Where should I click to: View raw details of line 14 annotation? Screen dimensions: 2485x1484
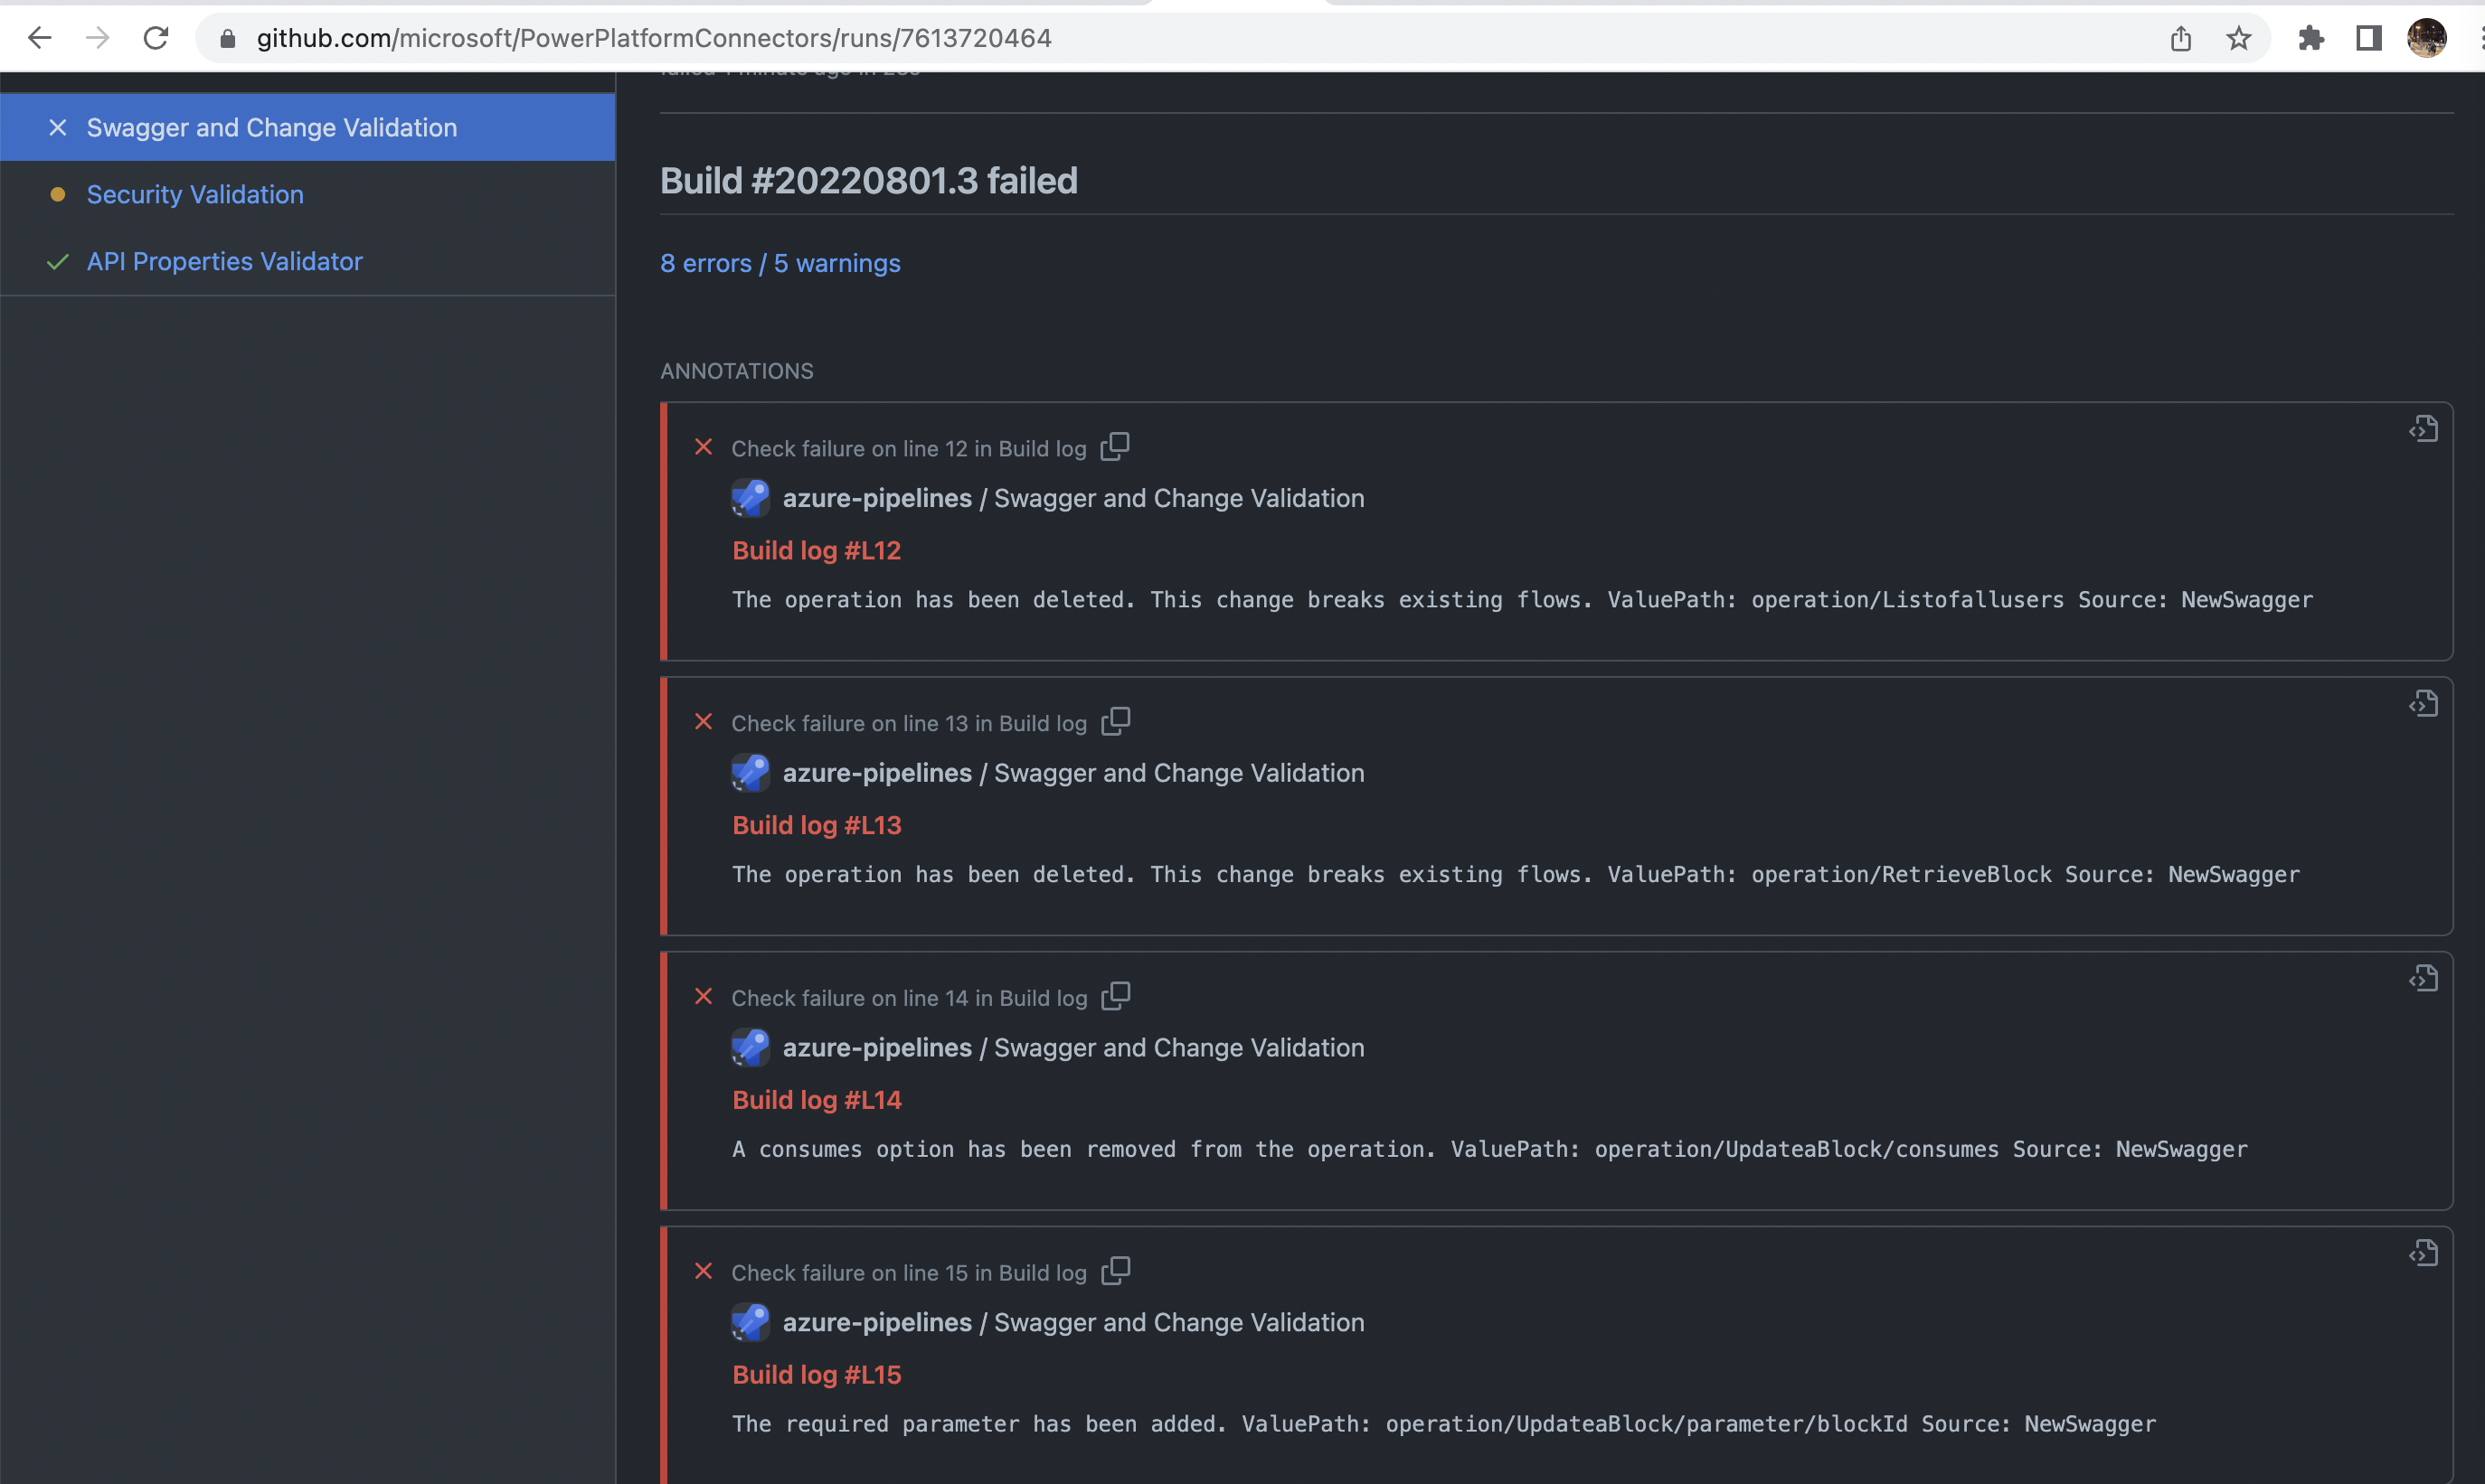tap(2423, 979)
